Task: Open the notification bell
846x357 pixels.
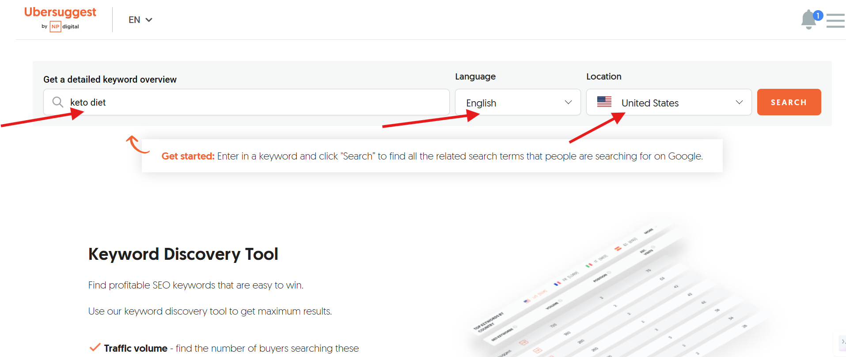Action: 809,19
